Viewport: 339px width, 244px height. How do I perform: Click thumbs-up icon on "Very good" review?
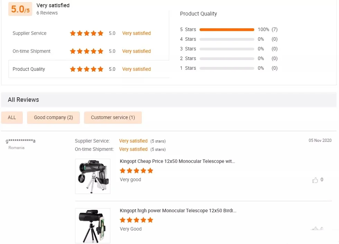(315, 180)
